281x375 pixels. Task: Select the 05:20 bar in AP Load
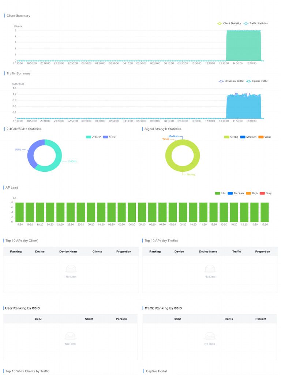pyautogui.click(x=142, y=212)
